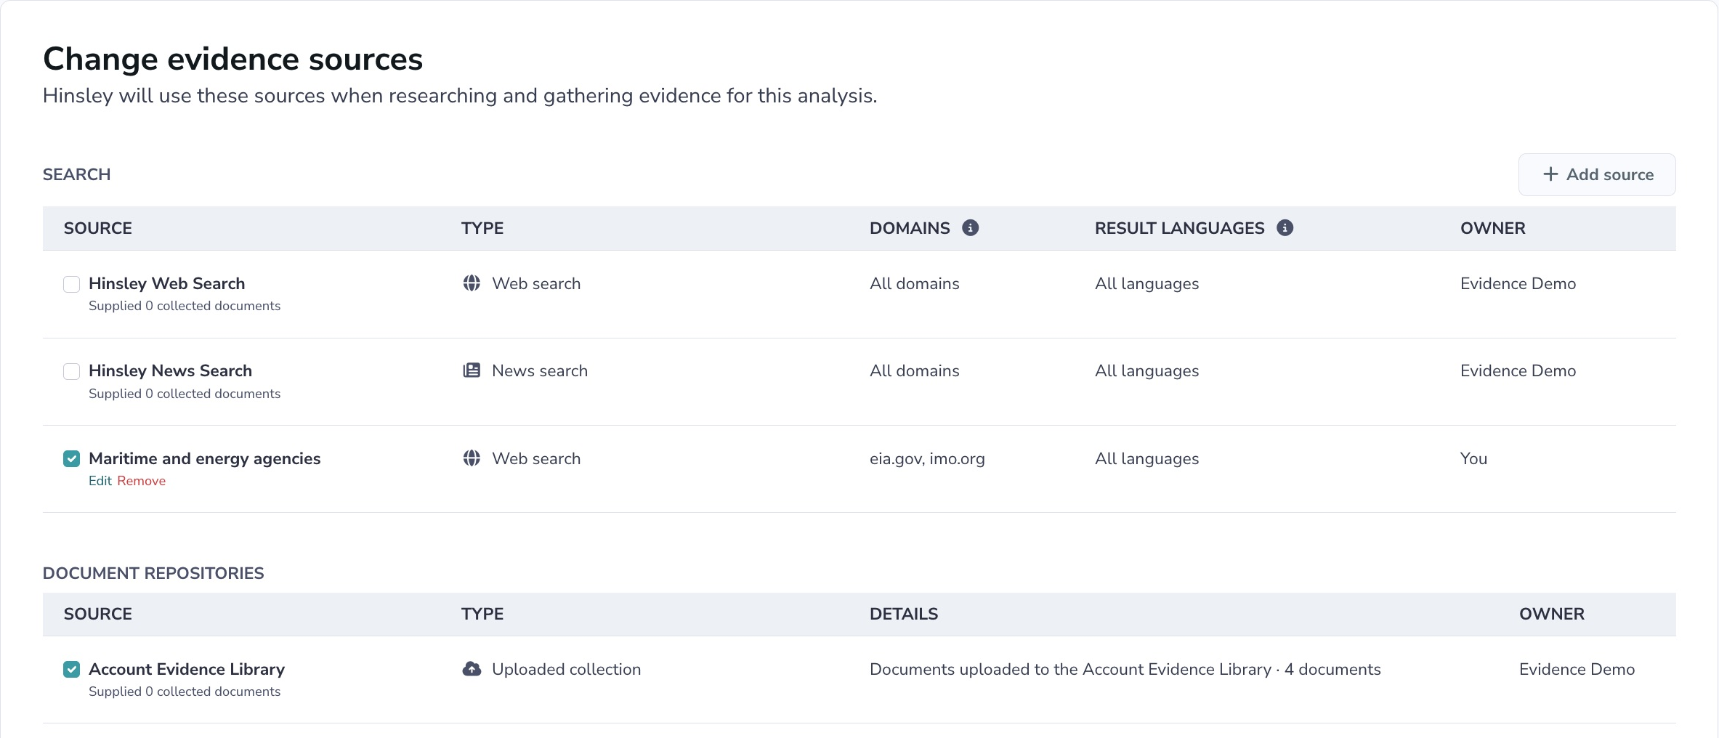The width and height of the screenshot is (1719, 738).
Task: Click Edit under Maritime and energy agencies
Action: point(100,481)
